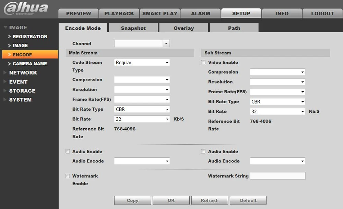343x209 pixels.
Task: Enable Sub Stream Video Enable checkbox
Action: (x=203, y=62)
